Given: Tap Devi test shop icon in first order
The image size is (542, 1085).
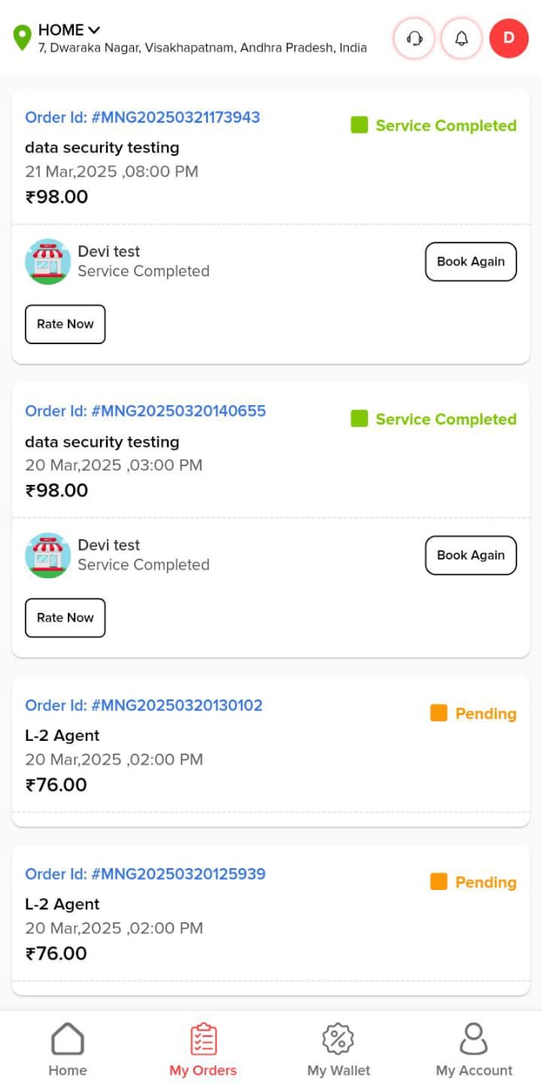Looking at the screenshot, I should tap(47, 261).
